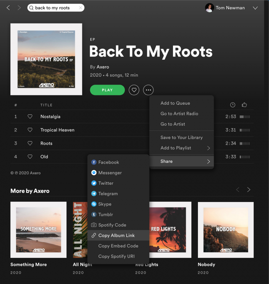Viewport: 269px width, 284px height.
Task: Share album to Telegram
Action: [x=94, y=194]
